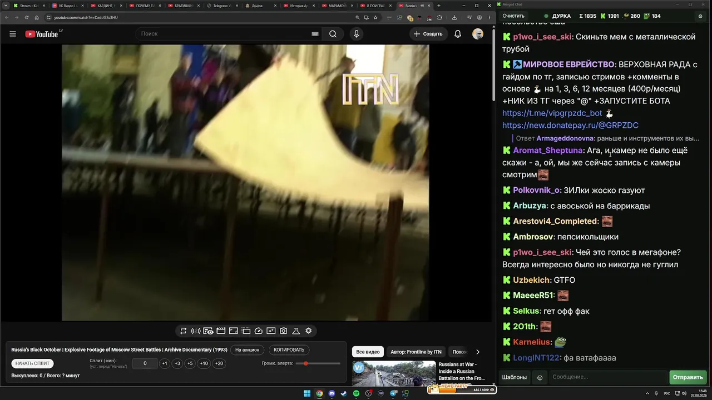Viewport: 712px width, 400px height.
Task: Open the 'Шаблоны' templates button
Action: tap(515, 377)
